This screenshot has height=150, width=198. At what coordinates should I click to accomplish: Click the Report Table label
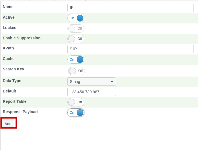15,101
